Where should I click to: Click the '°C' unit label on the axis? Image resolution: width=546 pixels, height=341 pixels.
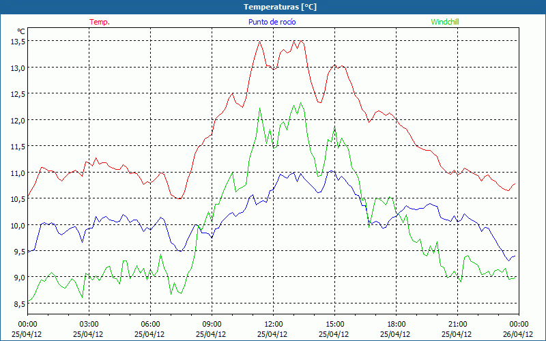coord(21,31)
